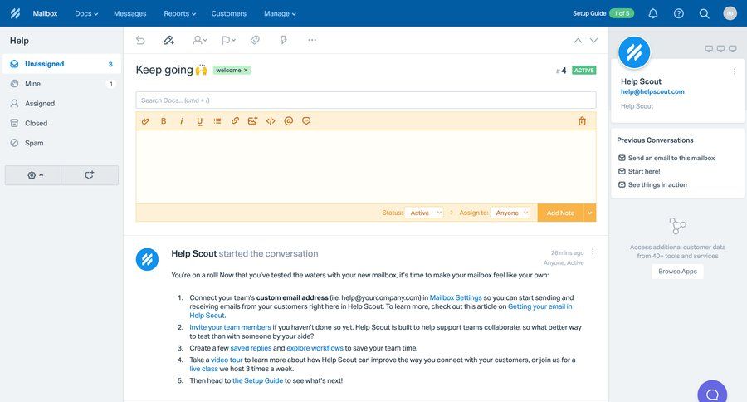Insert a bulleted list in note editor

[217, 121]
